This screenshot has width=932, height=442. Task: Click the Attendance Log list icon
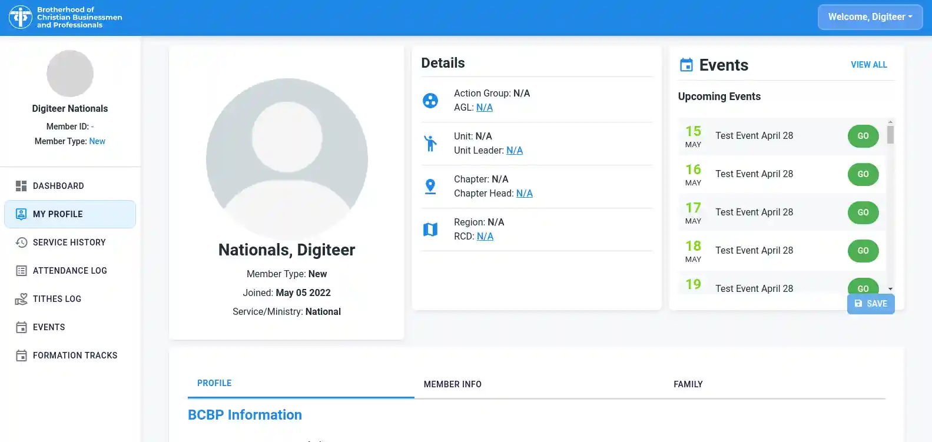21,271
